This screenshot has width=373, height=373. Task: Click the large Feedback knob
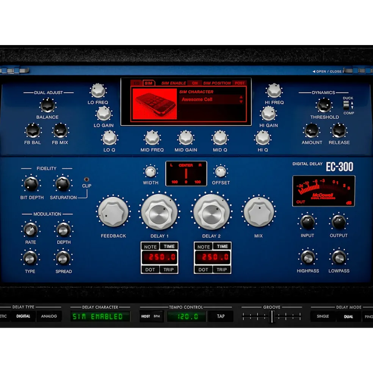[113, 212]
